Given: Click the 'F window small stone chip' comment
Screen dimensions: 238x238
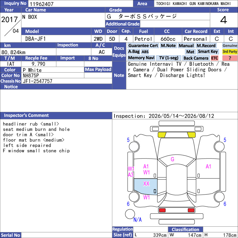Looking at the screenshot, I should (x=36, y=151).
